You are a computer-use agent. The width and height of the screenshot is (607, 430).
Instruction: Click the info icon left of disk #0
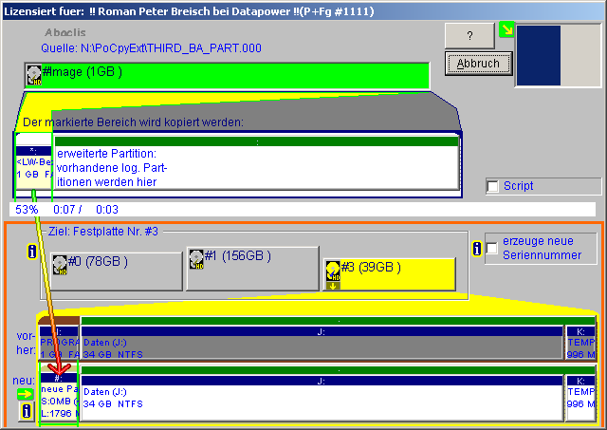[x=31, y=252]
